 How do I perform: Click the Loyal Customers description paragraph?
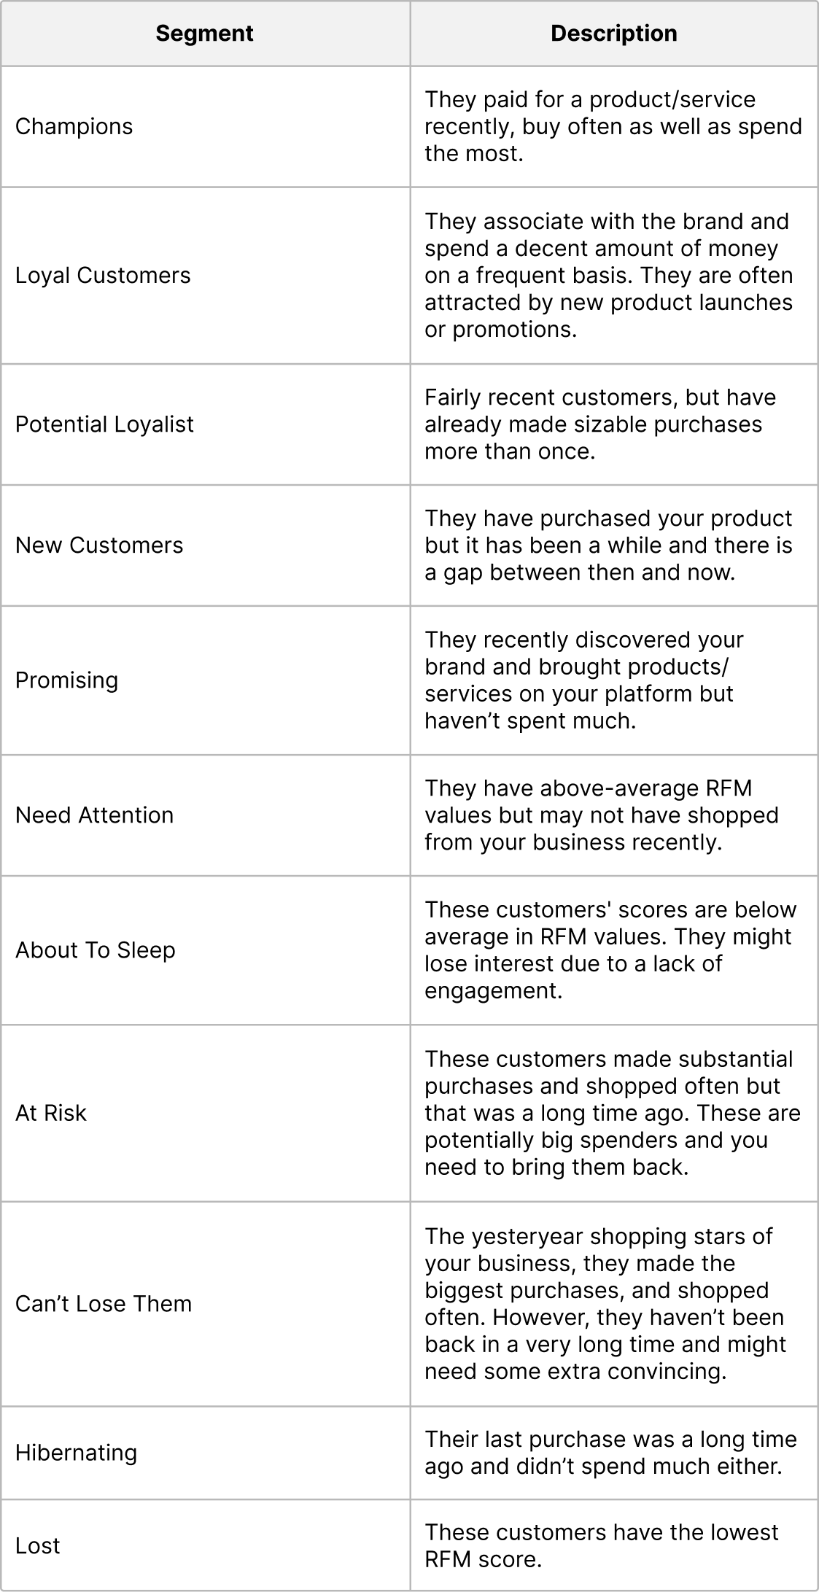coord(608,276)
